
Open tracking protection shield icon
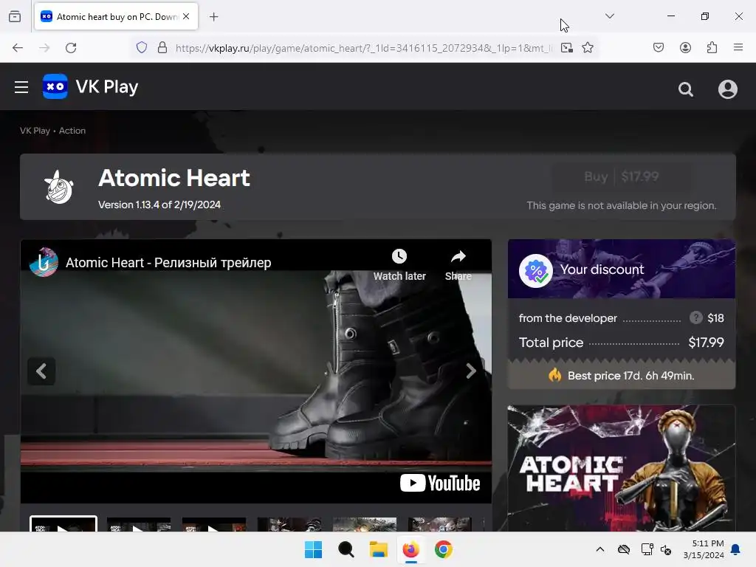pyautogui.click(x=141, y=47)
